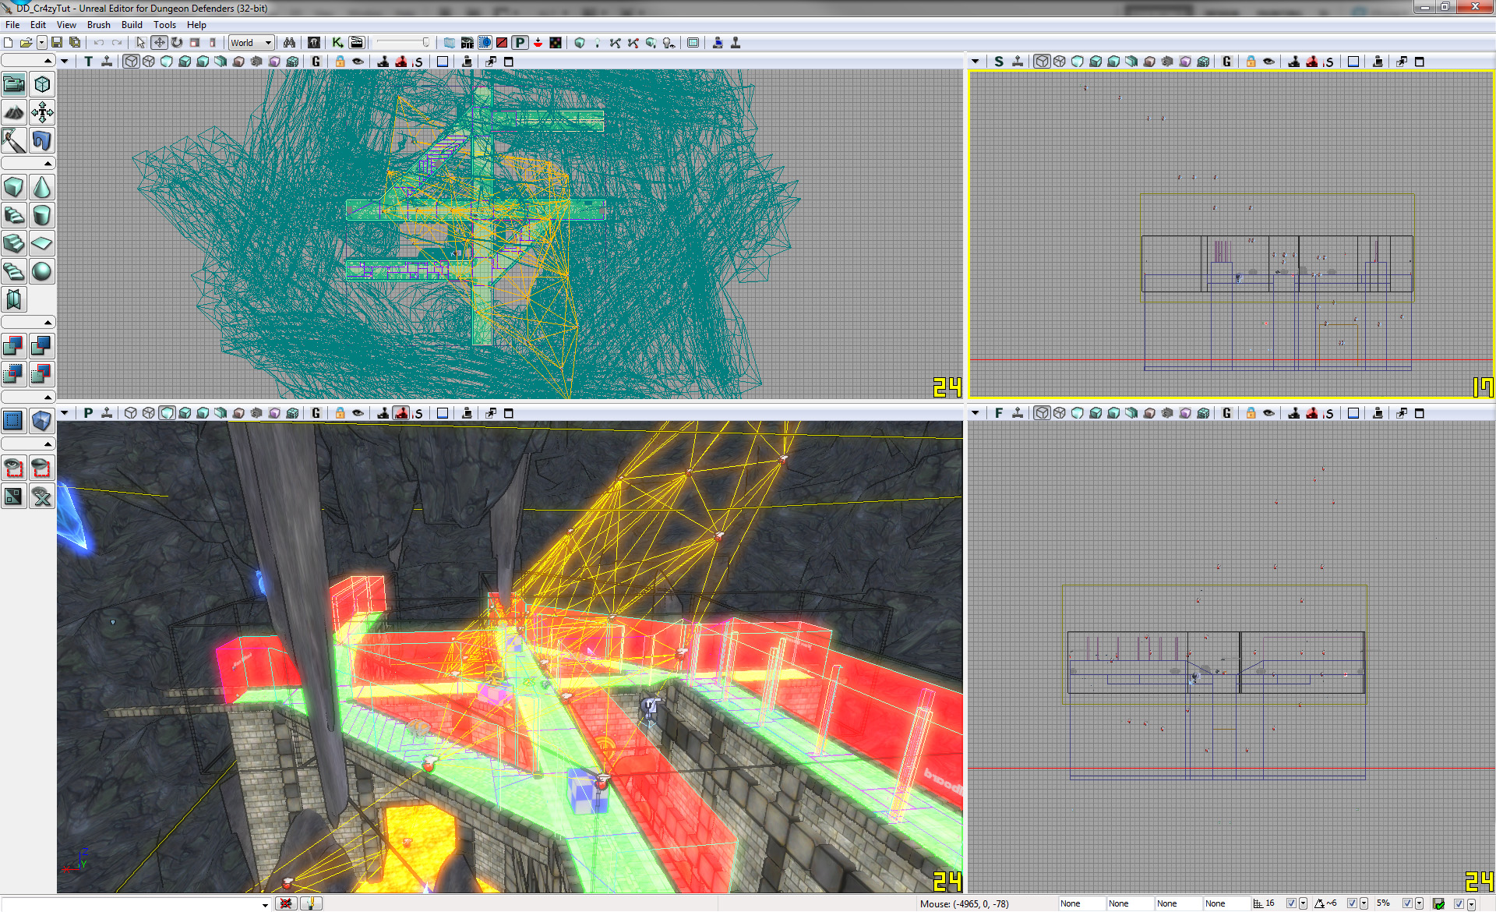
Task: Toggle Game View 'G' in top viewport
Action: pos(316,62)
